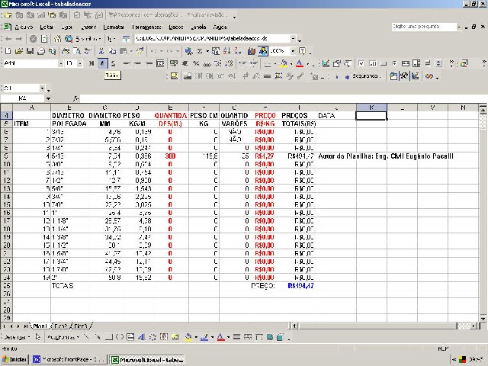Click the Sort Ascending icon

click(x=226, y=51)
